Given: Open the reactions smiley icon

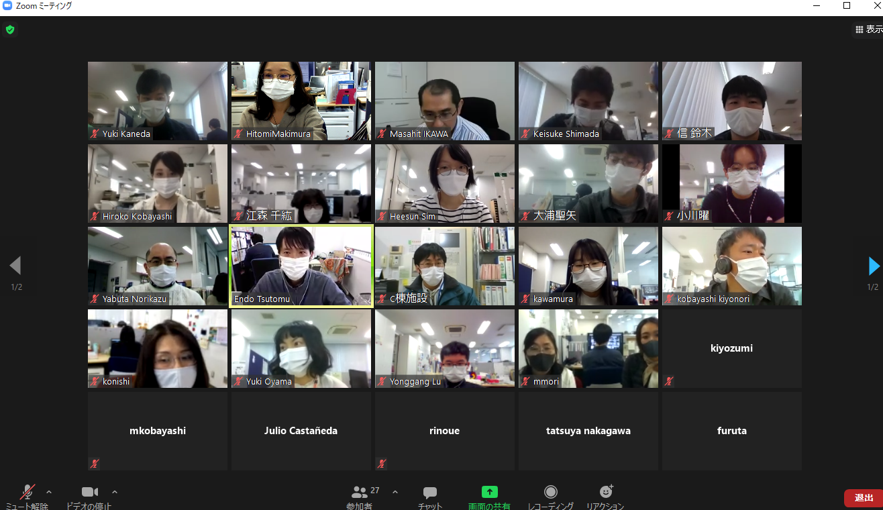Looking at the screenshot, I should [x=605, y=493].
